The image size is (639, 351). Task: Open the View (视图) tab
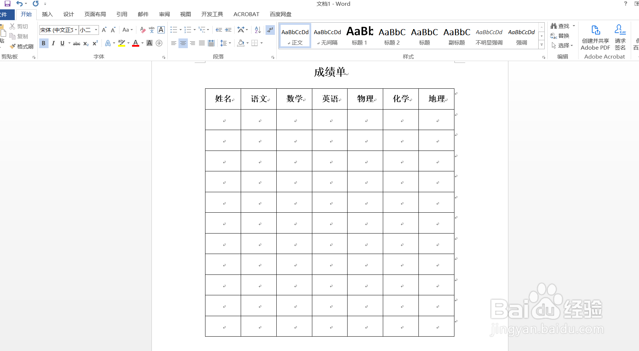(x=186, y=14)
